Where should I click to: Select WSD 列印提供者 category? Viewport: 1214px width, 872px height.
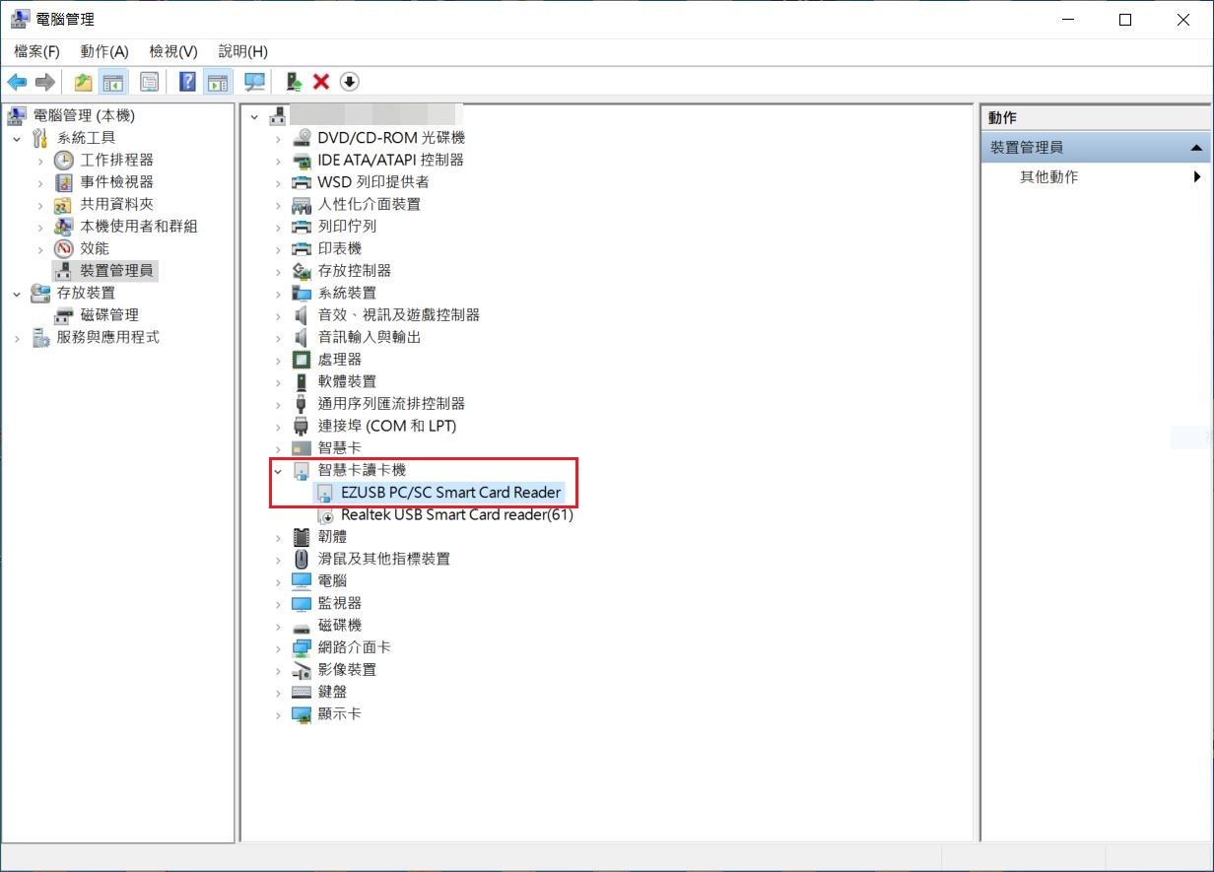[372, 181]
